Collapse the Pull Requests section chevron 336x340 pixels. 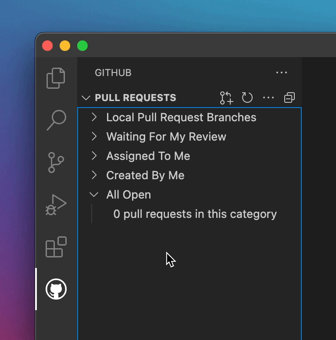coord(86,98)
